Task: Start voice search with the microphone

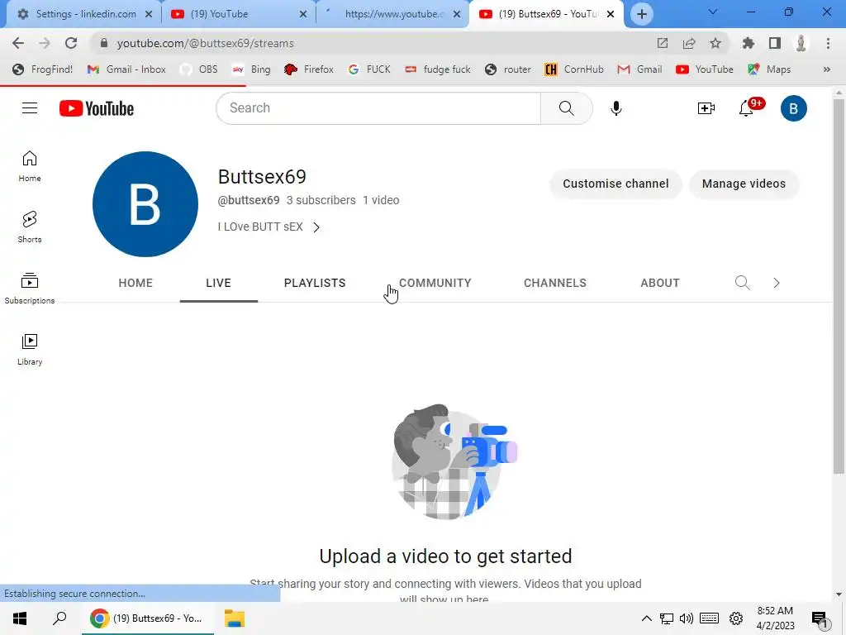Action: coord(615,108)
